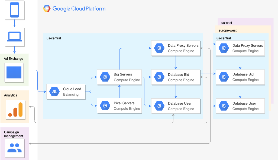This screenshot has width=278, height=160.
Task: Select the Ad Exchange blue square icon
Action: click(14, 72)
